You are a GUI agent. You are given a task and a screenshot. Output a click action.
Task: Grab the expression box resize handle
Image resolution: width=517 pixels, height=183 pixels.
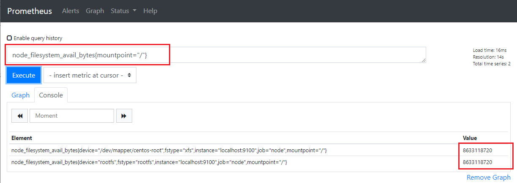pyautogui.click(x=423, y=60)
